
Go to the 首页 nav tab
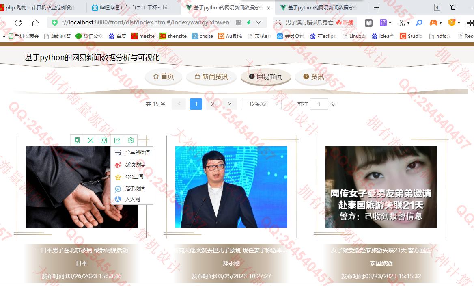pos(164,76)
